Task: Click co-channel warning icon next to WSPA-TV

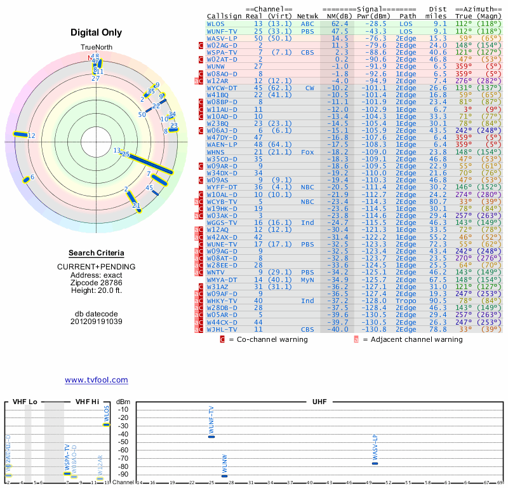Action: [x=201, y=53]
